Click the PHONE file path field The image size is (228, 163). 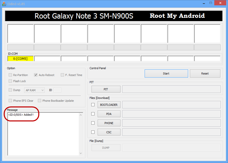pos(171,123)
